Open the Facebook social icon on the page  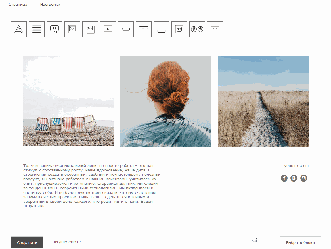click(284, 178)
